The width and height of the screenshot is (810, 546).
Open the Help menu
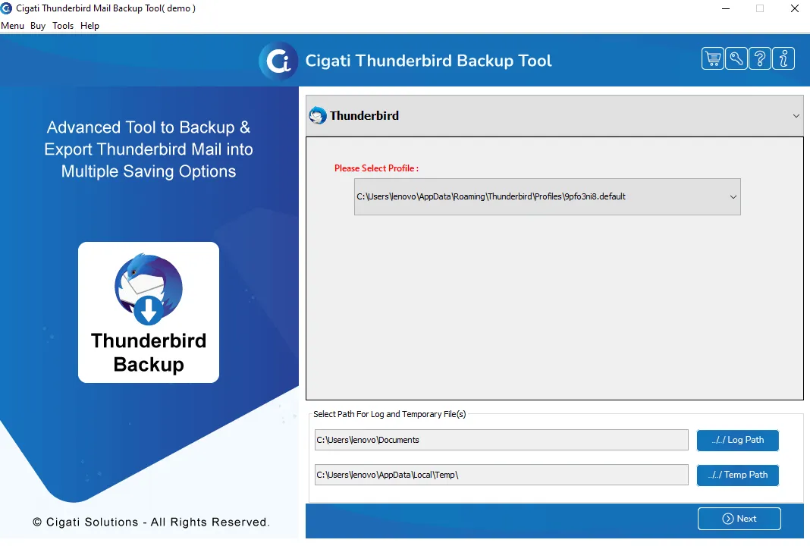(90, 25)
